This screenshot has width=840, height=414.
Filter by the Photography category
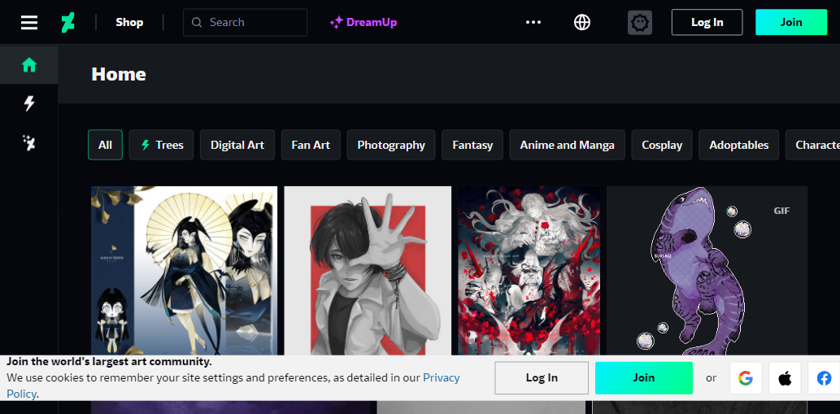[x=391, y=145]
